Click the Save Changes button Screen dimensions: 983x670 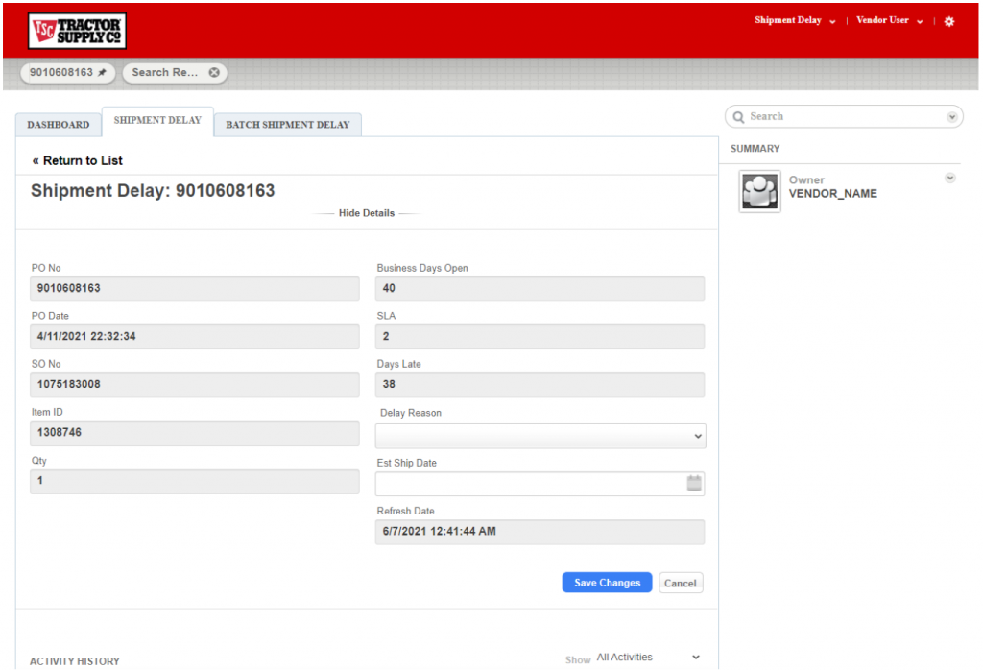(x=607, y=583)
